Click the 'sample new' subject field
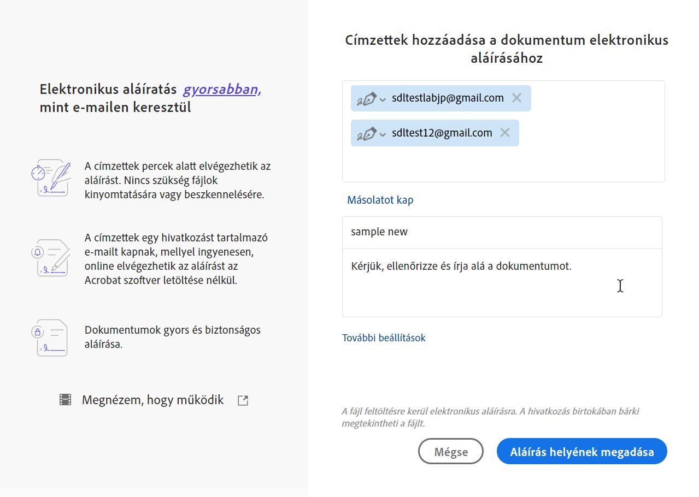This screenshot has width=699, height=497. (502, 232)
